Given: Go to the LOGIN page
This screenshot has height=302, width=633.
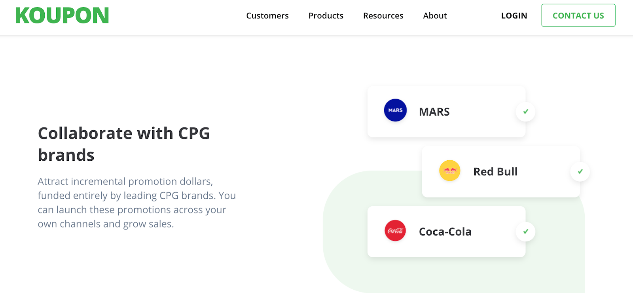Looking at the screenshot, I should click(x=514, y=16).
